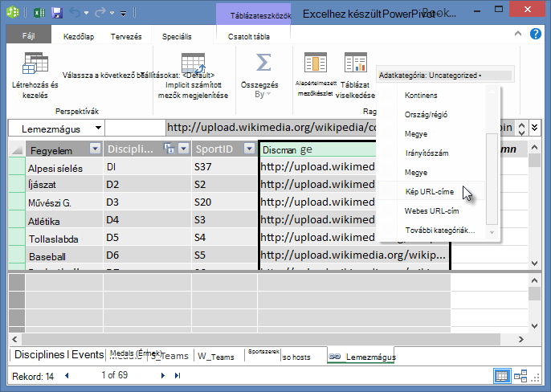Select cell D6 in Baseball row
The width and height of the screenshot is (551, 392).
pos(147,255)
